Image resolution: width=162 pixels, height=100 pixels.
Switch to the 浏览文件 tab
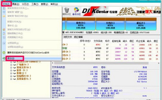point(68,37)
